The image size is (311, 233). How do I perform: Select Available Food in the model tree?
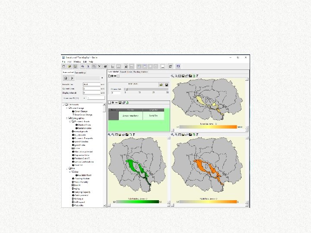[x=85, y=175]
